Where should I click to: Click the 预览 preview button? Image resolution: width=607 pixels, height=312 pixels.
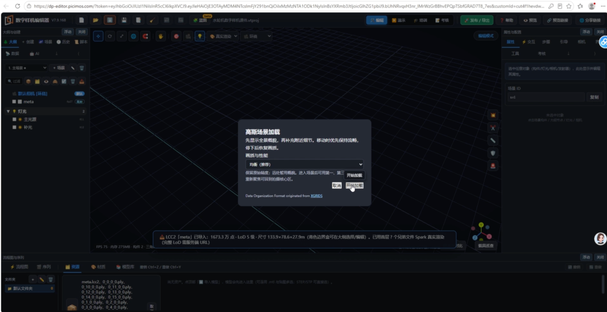(x=531, y=20)
